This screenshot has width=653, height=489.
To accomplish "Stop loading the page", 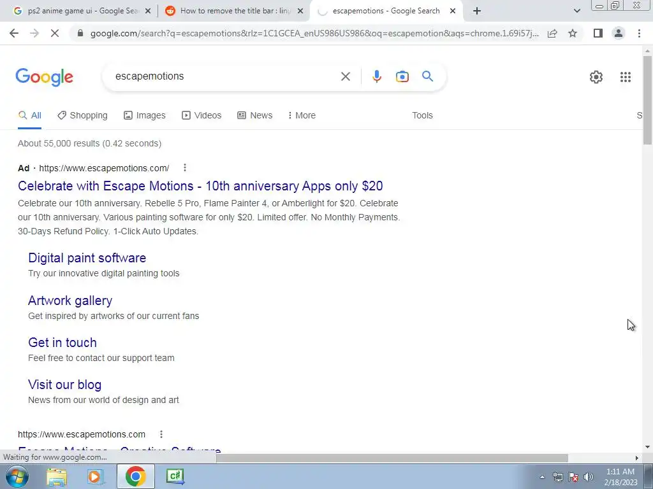I will tap(55, 33).
